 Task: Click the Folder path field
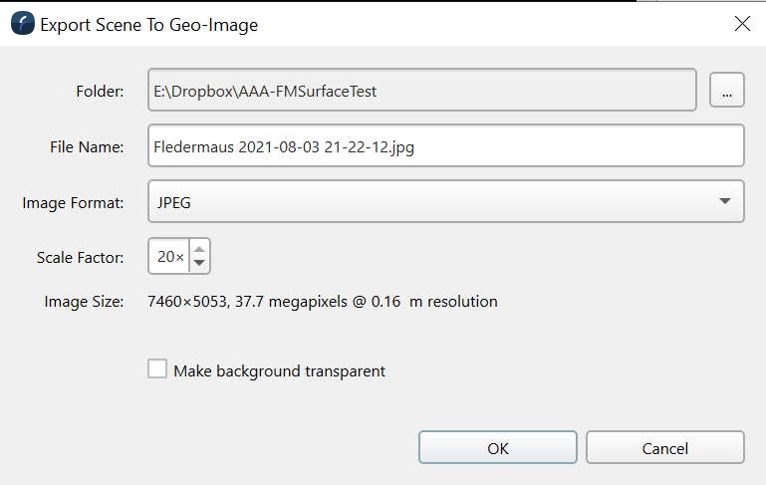(x=421, y=91)
